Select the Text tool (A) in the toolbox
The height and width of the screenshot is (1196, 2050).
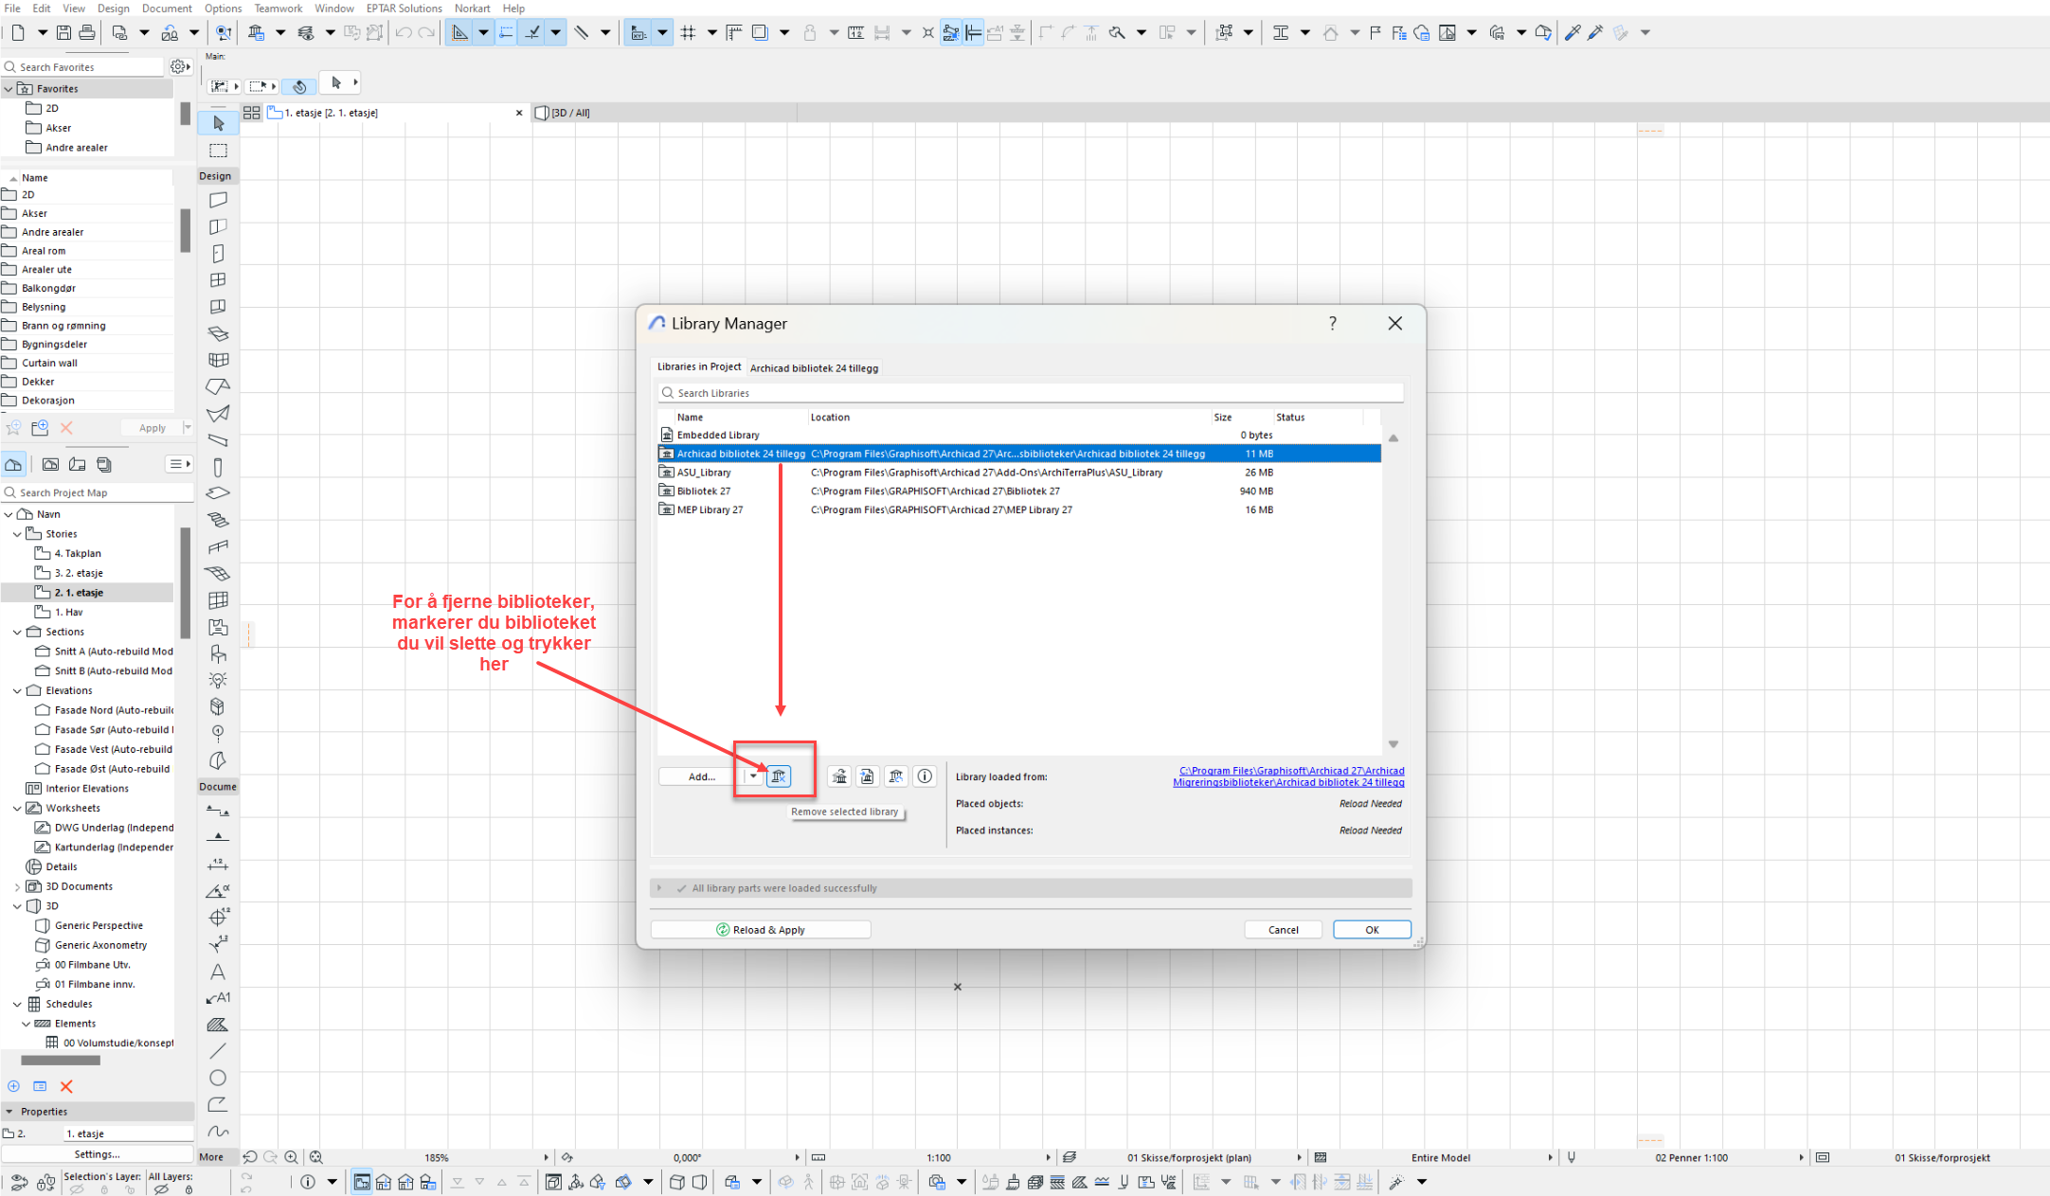(x=218, y=972)
